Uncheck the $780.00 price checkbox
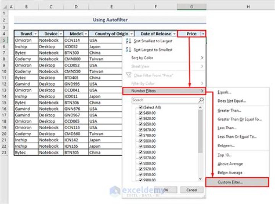 point(140,135)
